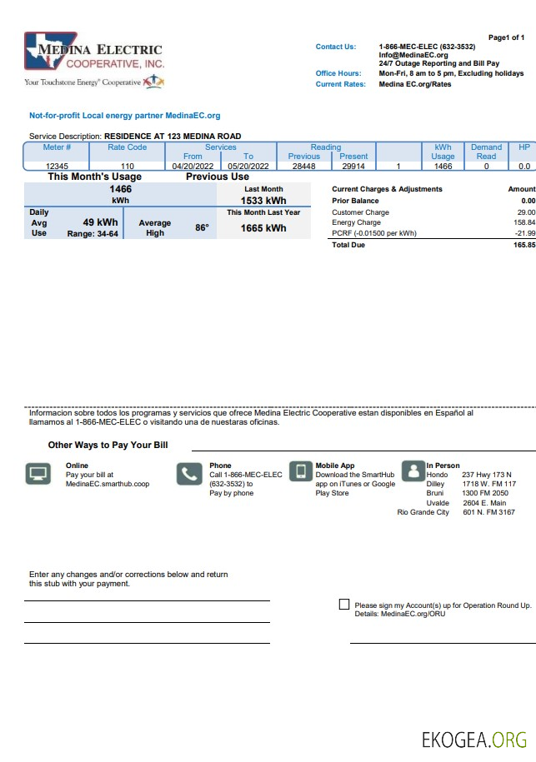
Task: Click the Rio Grande City address 601 N. FM 3167
Action: click(488, 512)
